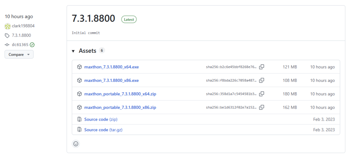Download maxthon_7.3.1.8800_x86.exe
Screen dimensions: 349x157
click(x=111, y=80)
